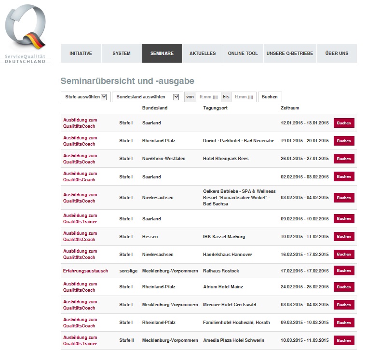This screenshot has height=351, width=367.
Task: Click Buchen for Hotel Rheinpark Rees
Action: pyautogui.click(x=344, y=159)
